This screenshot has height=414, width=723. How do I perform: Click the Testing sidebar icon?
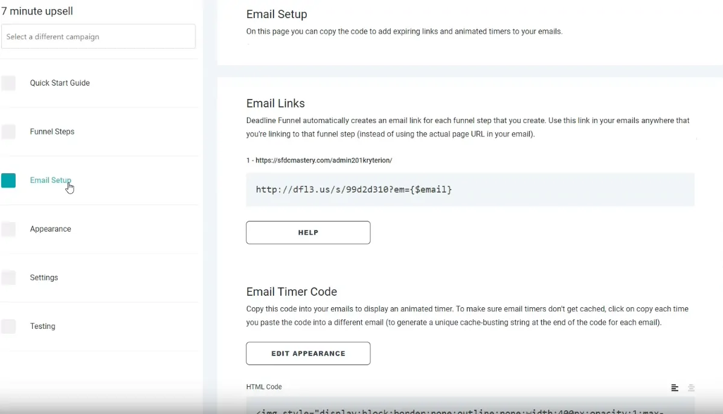[8, 326]
